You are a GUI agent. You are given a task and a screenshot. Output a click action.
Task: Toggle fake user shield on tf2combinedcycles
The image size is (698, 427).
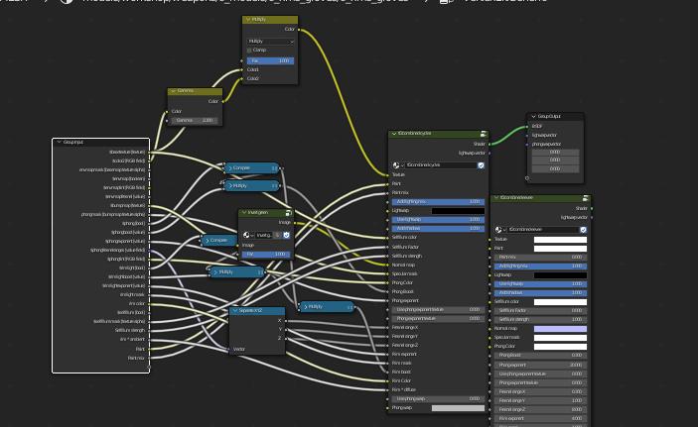tap(481, 165)
